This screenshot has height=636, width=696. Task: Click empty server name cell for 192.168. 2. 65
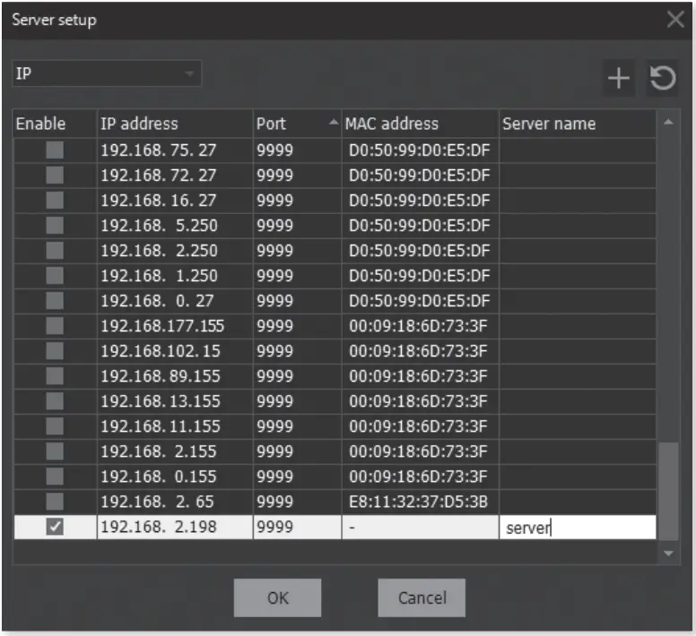pos(578,502)
